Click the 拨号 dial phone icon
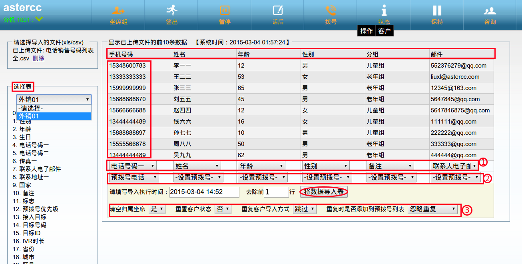 point(331,10)
